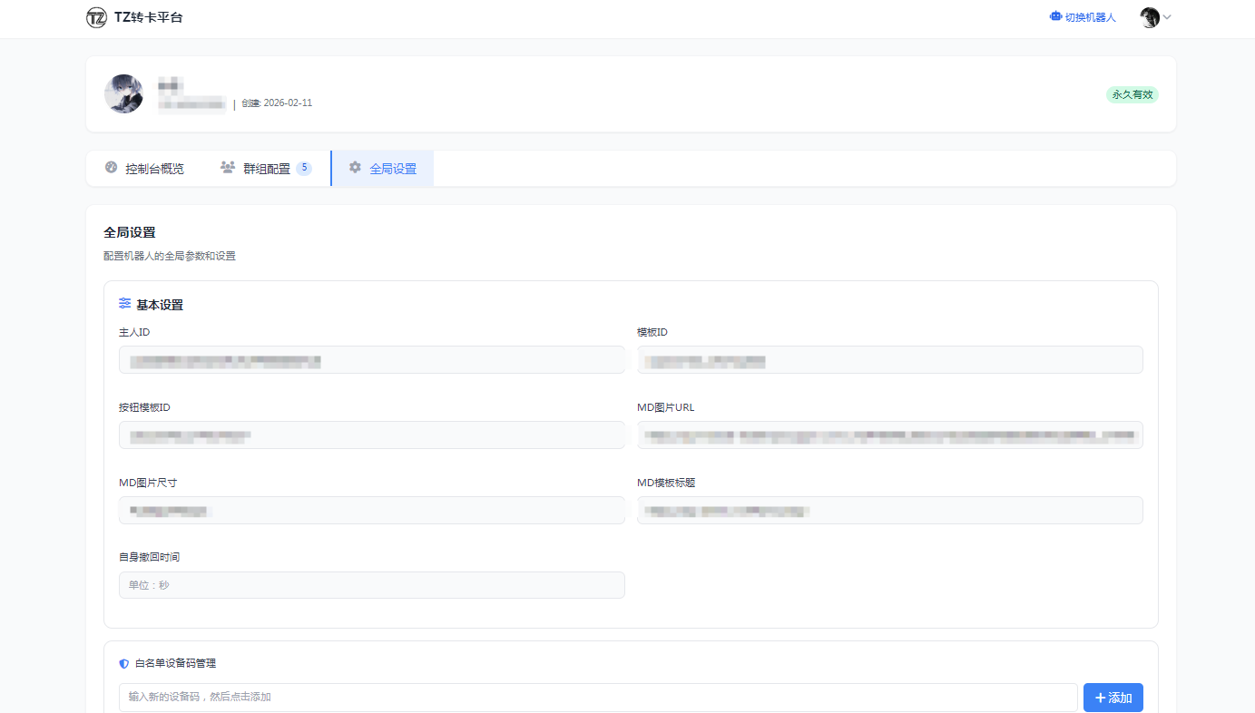Click the shield icon beside 白名单设备码管理
Viewport: 1255px width, 713px height.
tap(124, 663)
